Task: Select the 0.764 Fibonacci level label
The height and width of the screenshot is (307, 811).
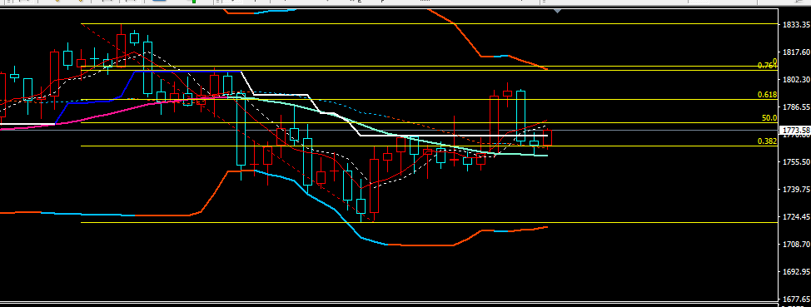Action: 767,66
